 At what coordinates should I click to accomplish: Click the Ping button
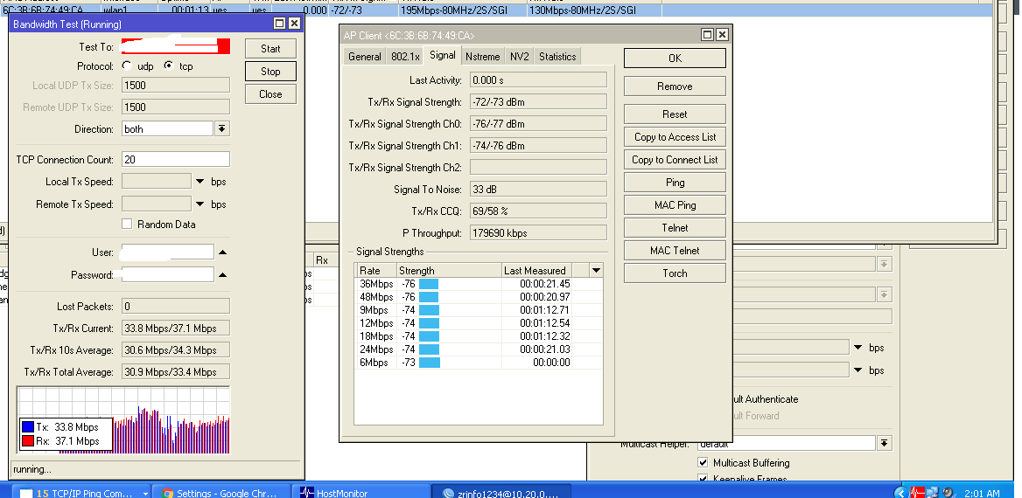click(675, 183)
